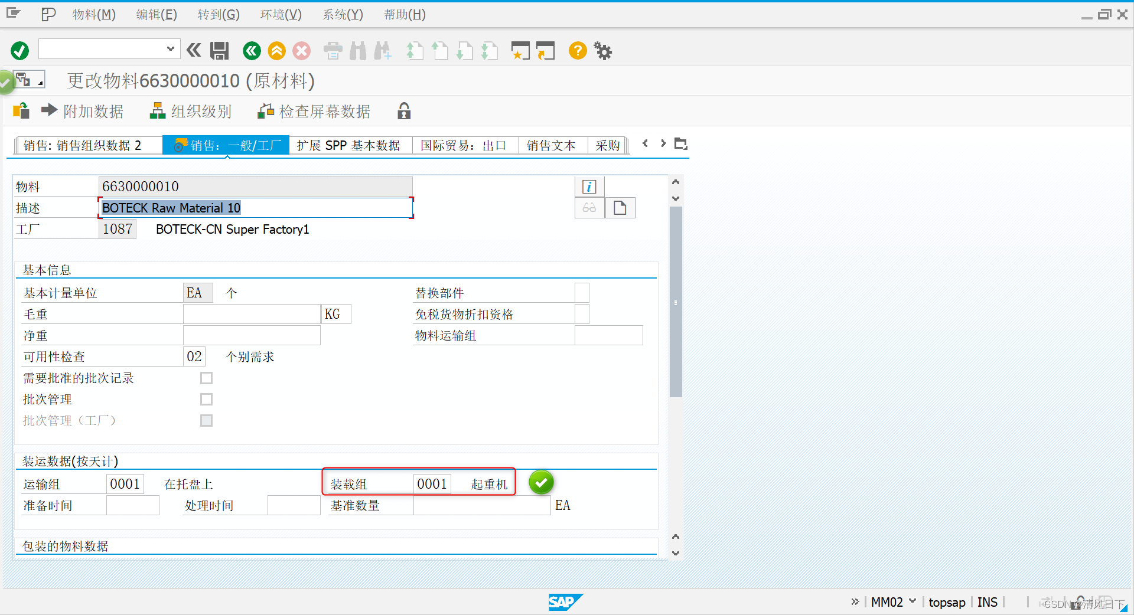Tick the 批次管理 checkbox
The width and height of the screenshot is (1134, 615).
[206, 399]
